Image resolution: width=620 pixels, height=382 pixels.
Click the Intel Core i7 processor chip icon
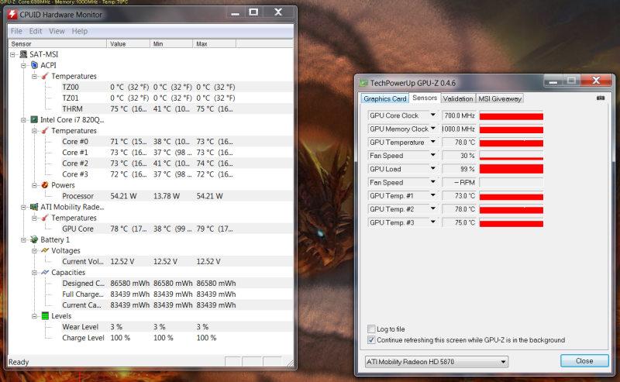click(x=34, y=119)
